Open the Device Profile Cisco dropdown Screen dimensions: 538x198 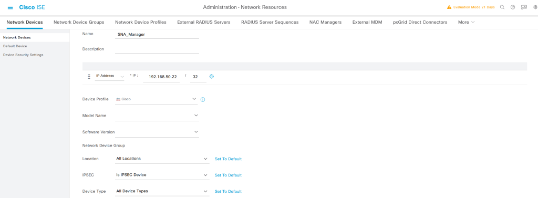(157, 99)
